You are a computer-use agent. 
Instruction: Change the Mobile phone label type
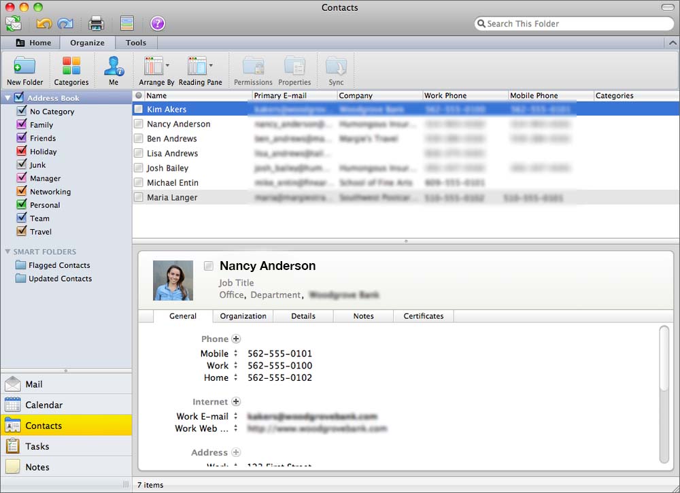click(x=236, y=354)
